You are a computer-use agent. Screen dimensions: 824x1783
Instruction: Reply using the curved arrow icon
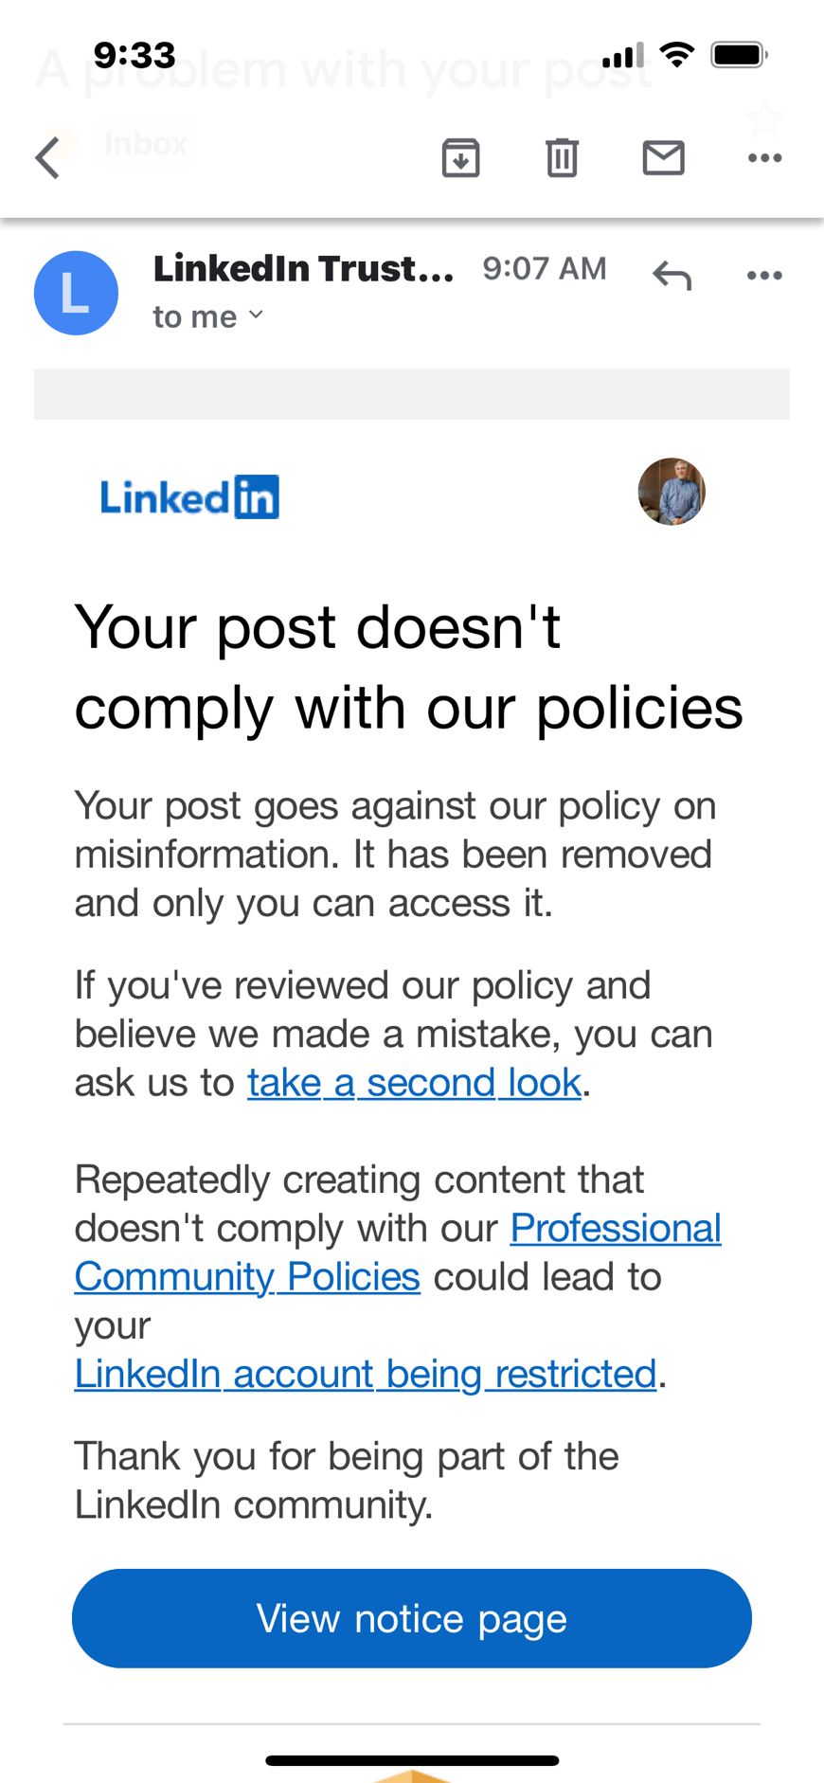point(672,276)
